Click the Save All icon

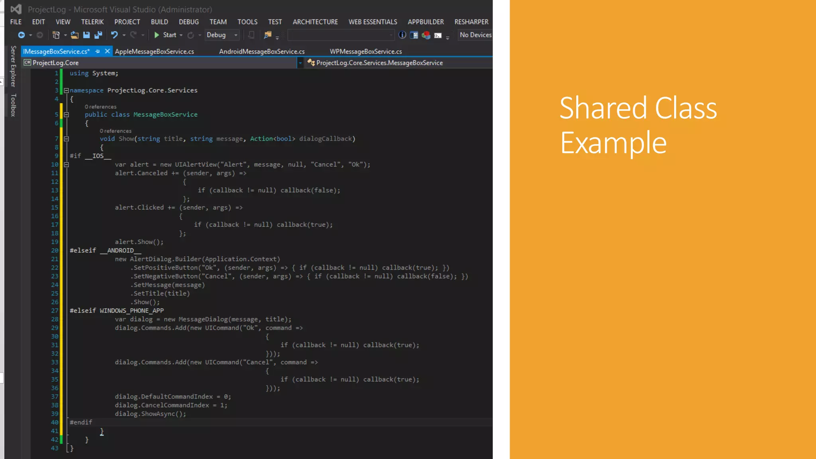pos(98,35)
